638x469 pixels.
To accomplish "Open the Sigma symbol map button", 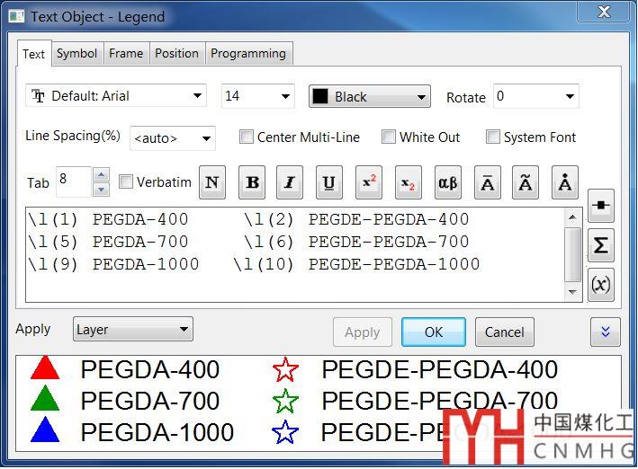I will coord(601,244).
